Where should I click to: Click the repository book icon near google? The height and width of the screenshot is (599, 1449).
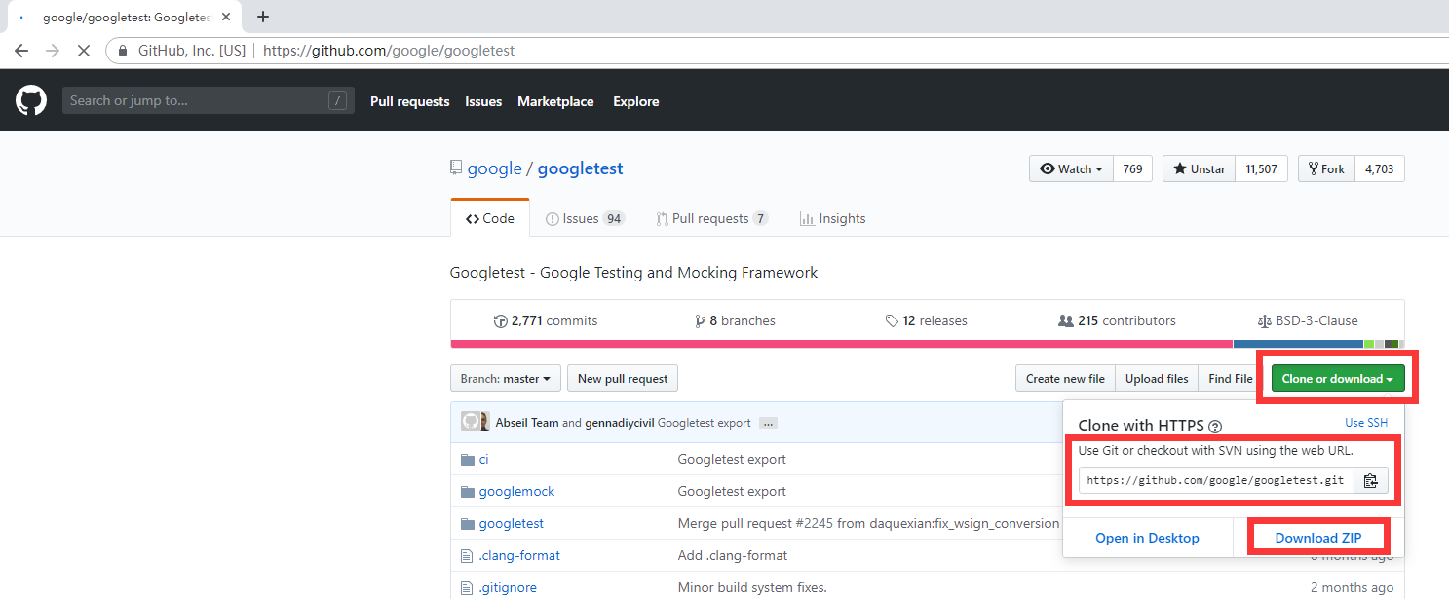point(456,168)
